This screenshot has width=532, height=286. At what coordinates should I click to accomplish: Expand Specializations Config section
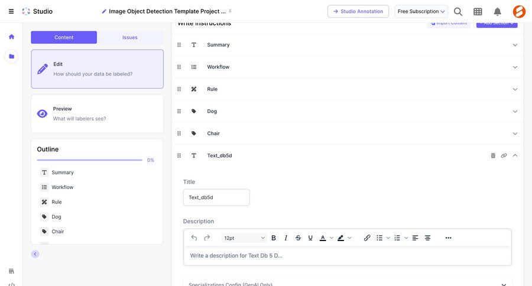tap(504, 284)
